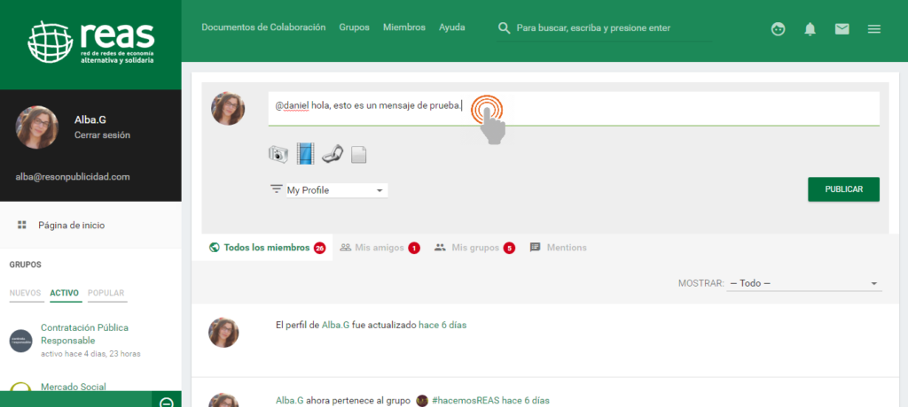The image size is (908, 407).
Task: Select the NUEVOS groups tab
Action: [25, 293]
